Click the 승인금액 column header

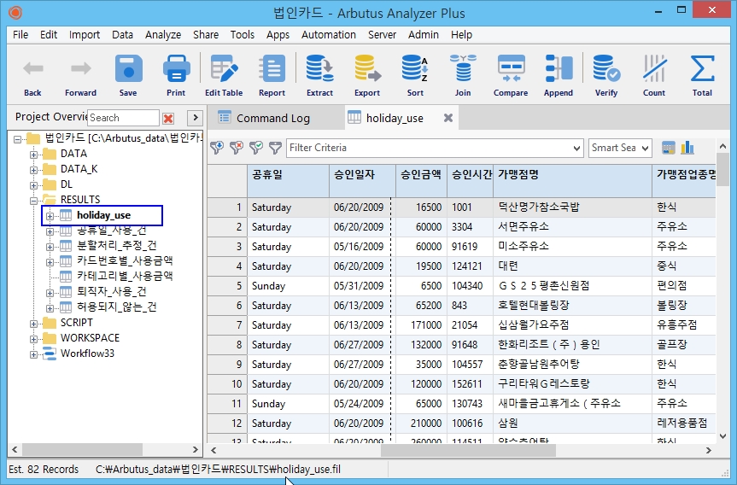coord(421,180)
